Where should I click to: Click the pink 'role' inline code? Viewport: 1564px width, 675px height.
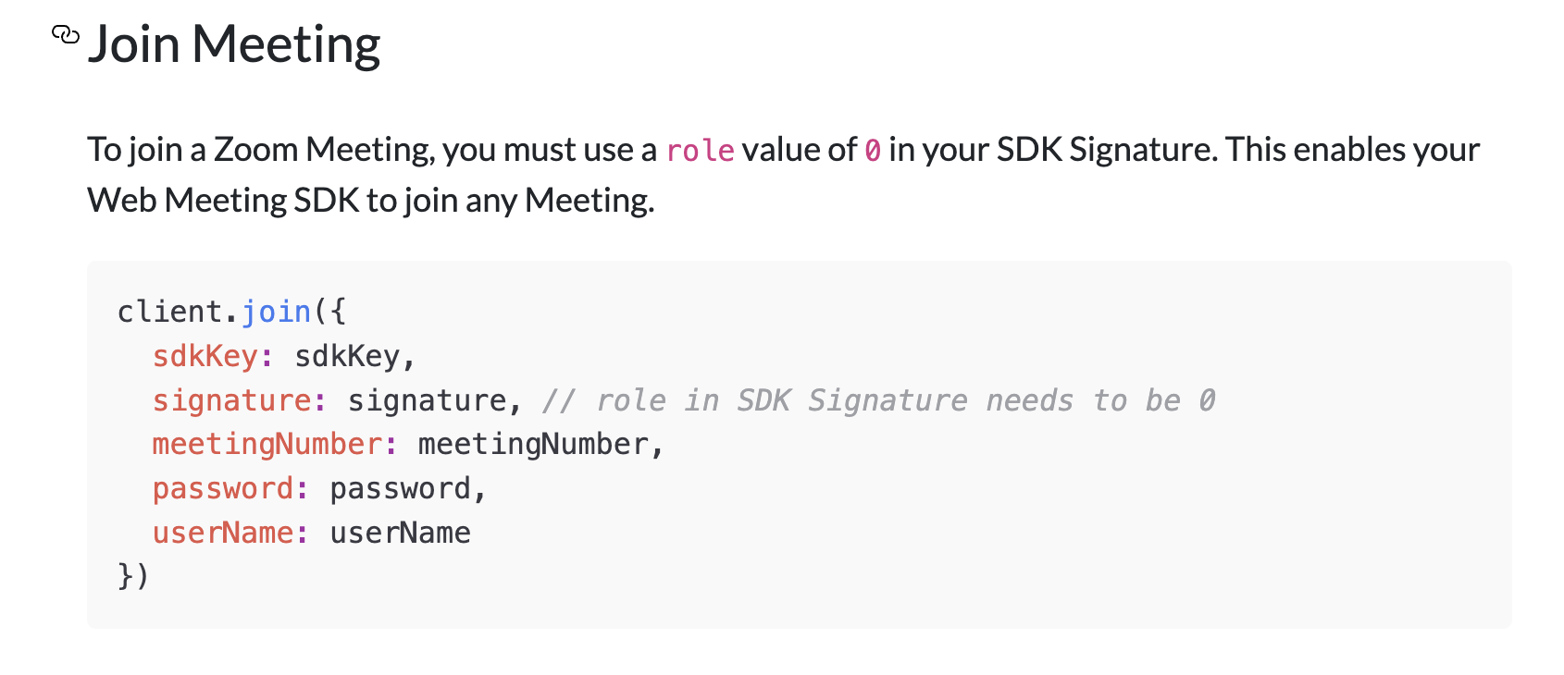(x=700, y=150)
